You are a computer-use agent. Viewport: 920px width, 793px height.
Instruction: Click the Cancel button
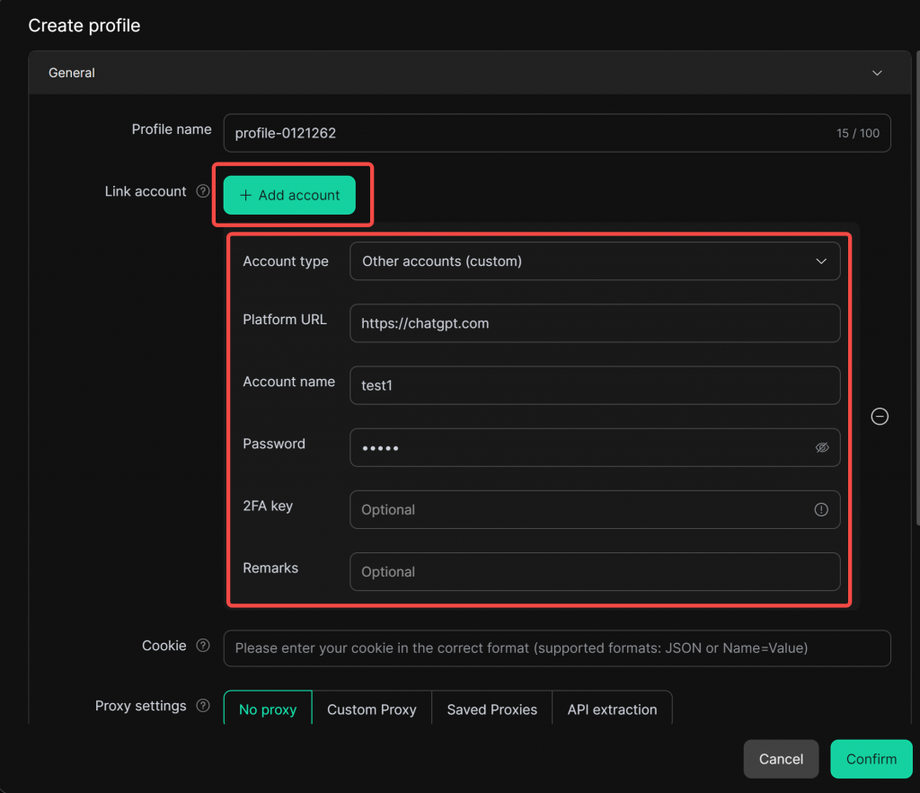(781, 759)
